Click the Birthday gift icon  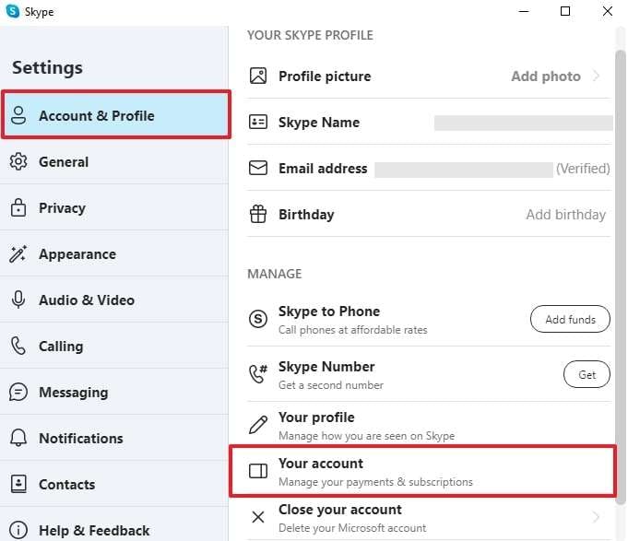pyautogui.click(x=259, y=215)
